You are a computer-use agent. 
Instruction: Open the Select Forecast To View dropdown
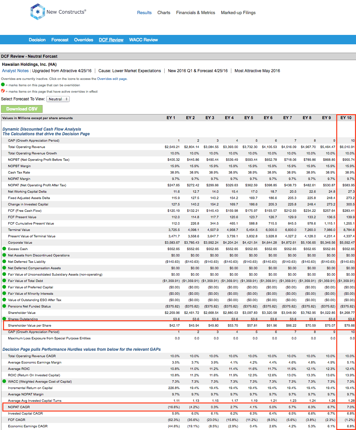pyautogui.click(x=58, y=99)
